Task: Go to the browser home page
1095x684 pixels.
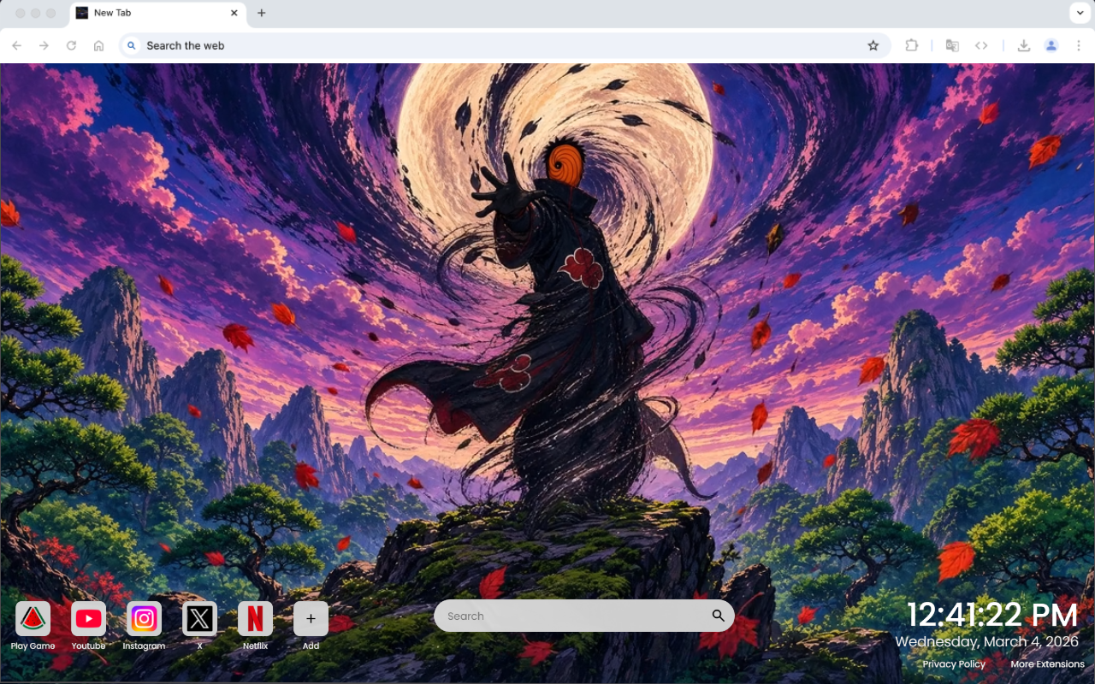Action: 98,45
